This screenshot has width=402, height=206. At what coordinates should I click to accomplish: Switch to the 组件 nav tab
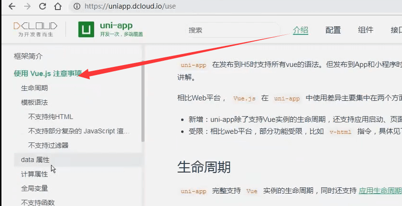[x=366, y=30]
